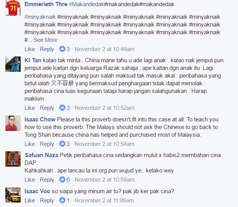Like Safuan Naza's comment
This screenshot has height=207, width=238.
(30, 180)
